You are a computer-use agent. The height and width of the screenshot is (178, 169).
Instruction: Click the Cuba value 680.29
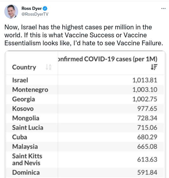pyautogui.click(x=147, y=137)
